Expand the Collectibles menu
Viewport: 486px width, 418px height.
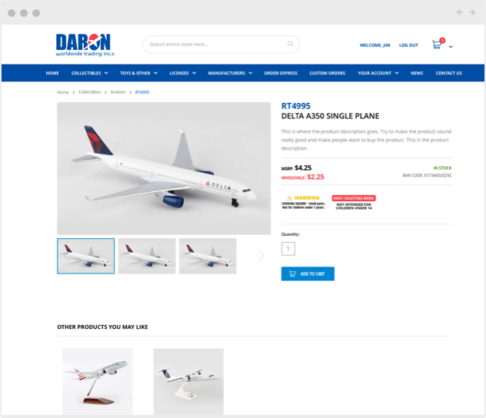click(89, 73)
